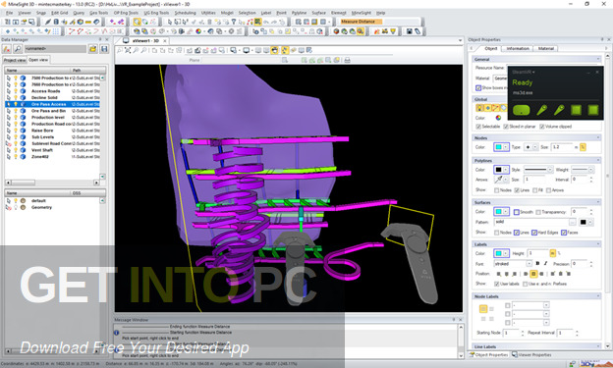Click the percent toggle beside Nodes Size
Image resolution: width=613 pixels, height=368 pixels.
click(583, 147)
